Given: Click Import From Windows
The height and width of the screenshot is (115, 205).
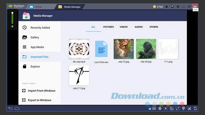Looking at the screenshot, I should pos(39,90).
